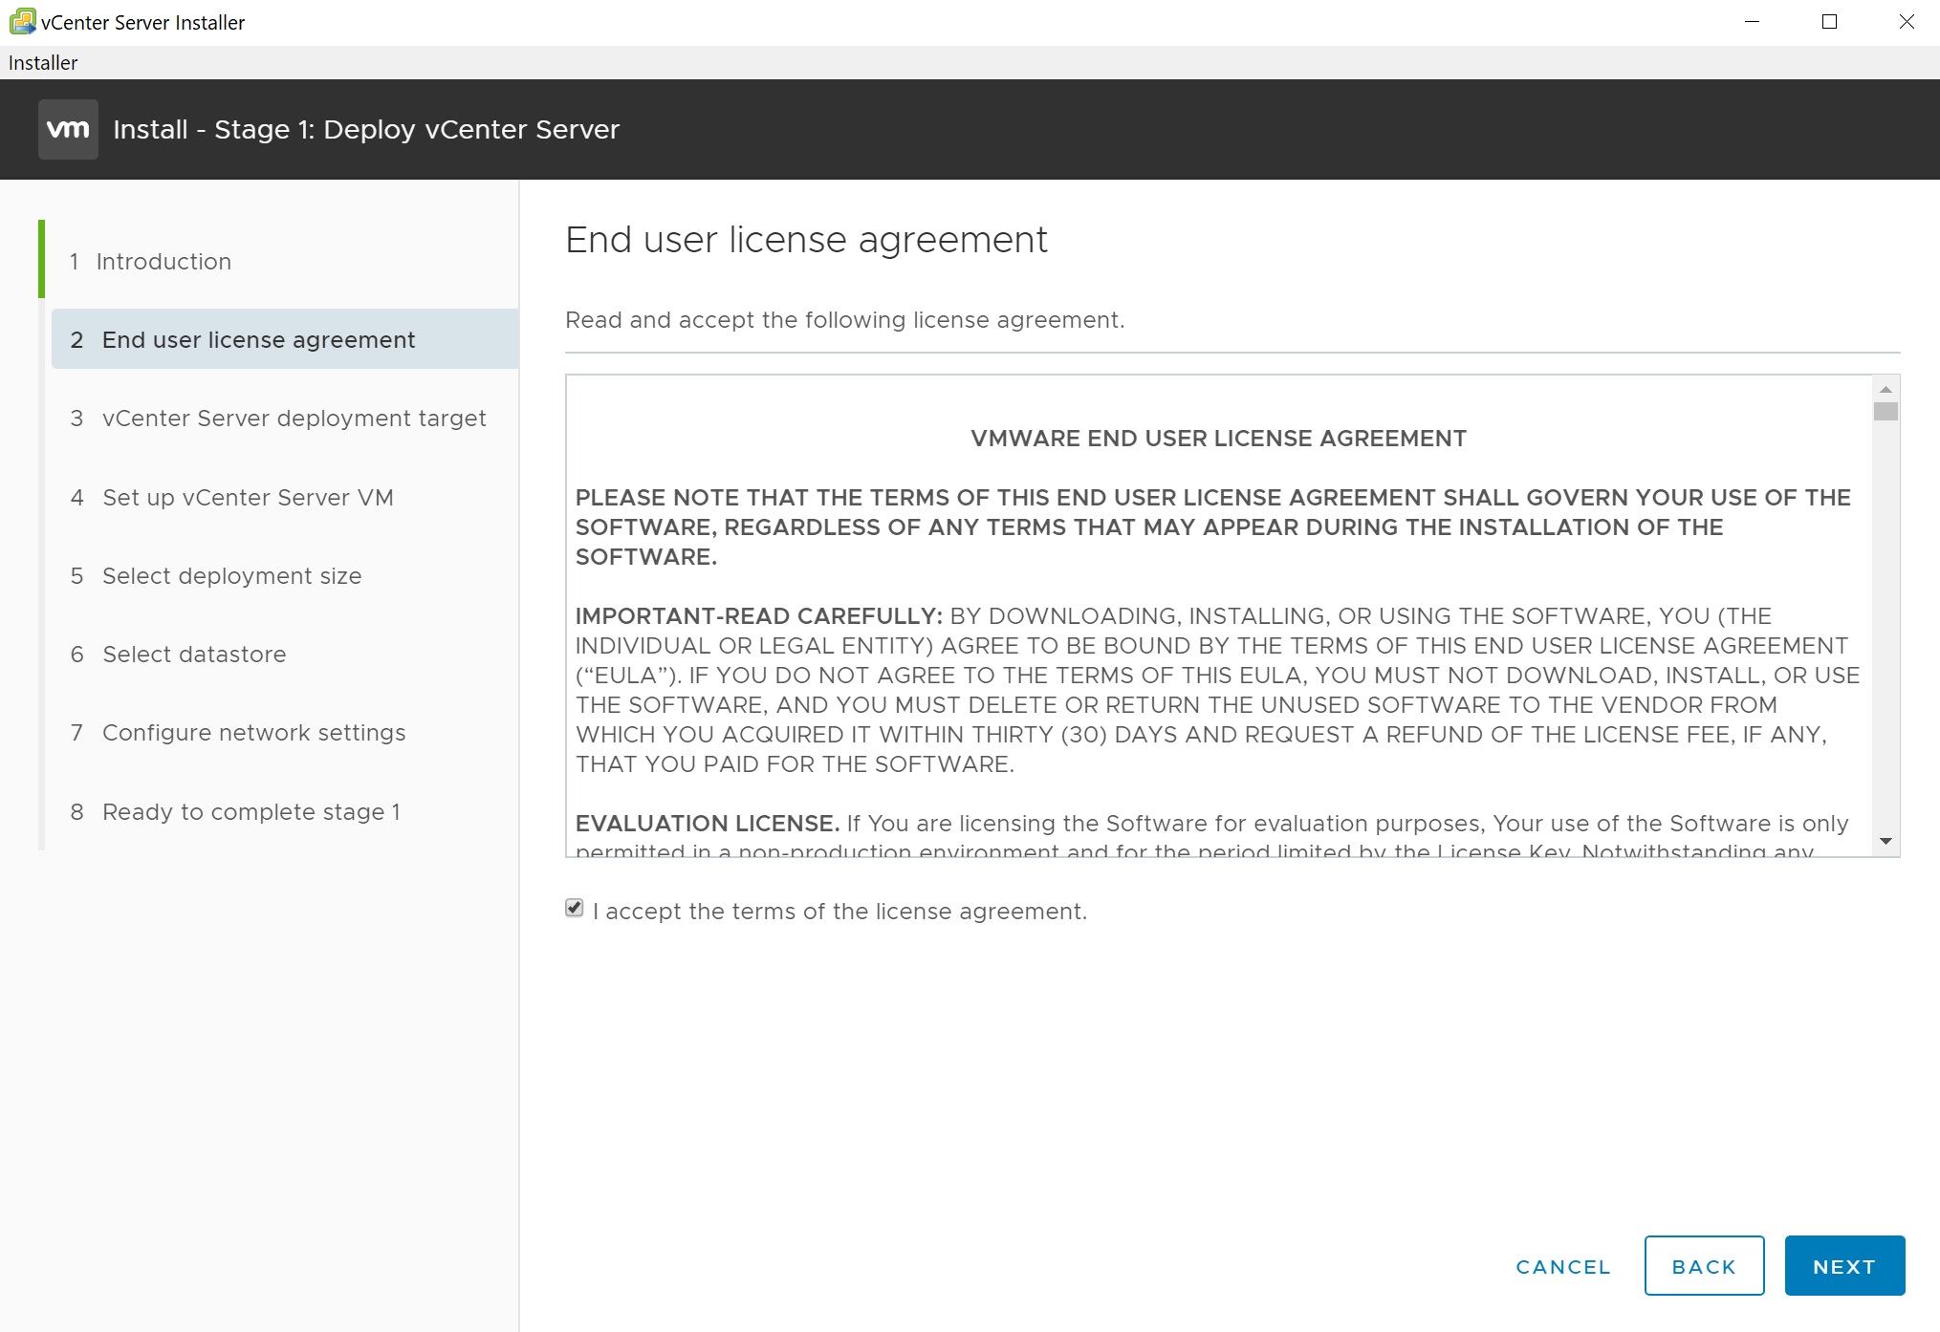Screen dimensions: 1940x1332
Task: Select Ready to complete stage 1 step
Action: pyautogui.click(x=251, y=812)
